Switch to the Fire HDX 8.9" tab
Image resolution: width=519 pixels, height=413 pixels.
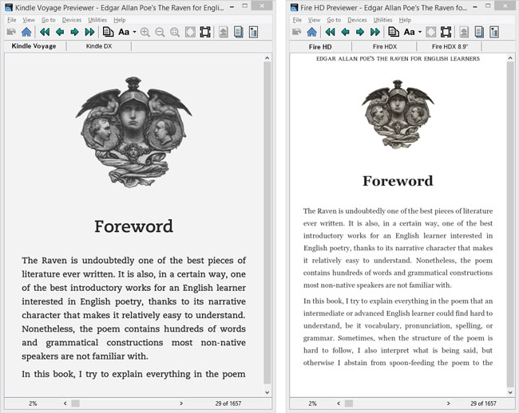(450, 46)
